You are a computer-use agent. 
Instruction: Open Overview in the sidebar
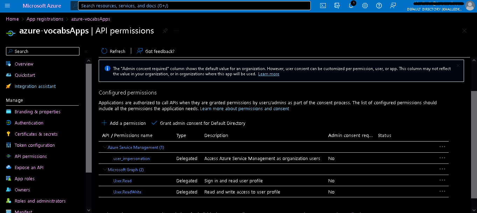24,64
